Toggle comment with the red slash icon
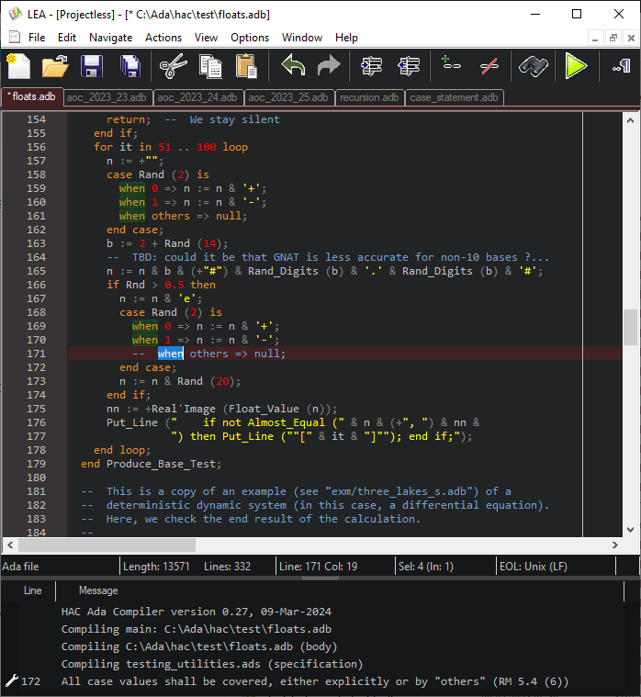Image resolution: width=641 pixels, height=697 pixels. [x=489, y=66]
